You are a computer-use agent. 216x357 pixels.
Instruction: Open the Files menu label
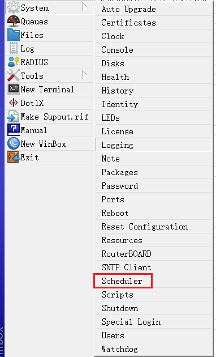[32, 35]
